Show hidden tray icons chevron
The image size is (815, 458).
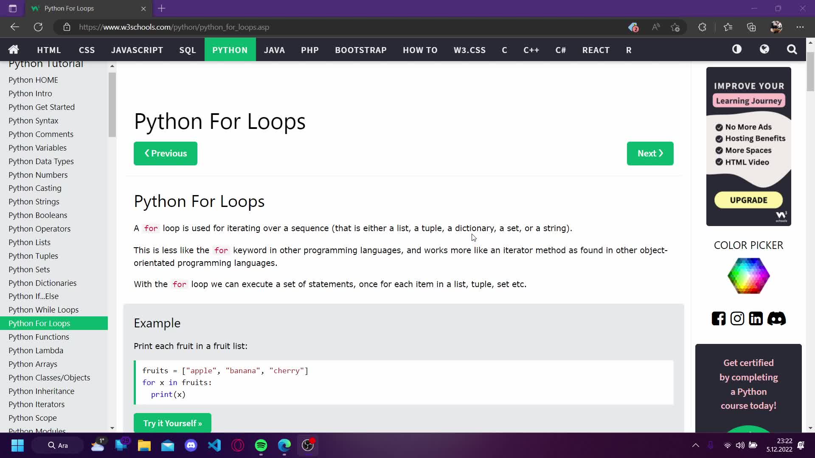click(x=695, y=445)
